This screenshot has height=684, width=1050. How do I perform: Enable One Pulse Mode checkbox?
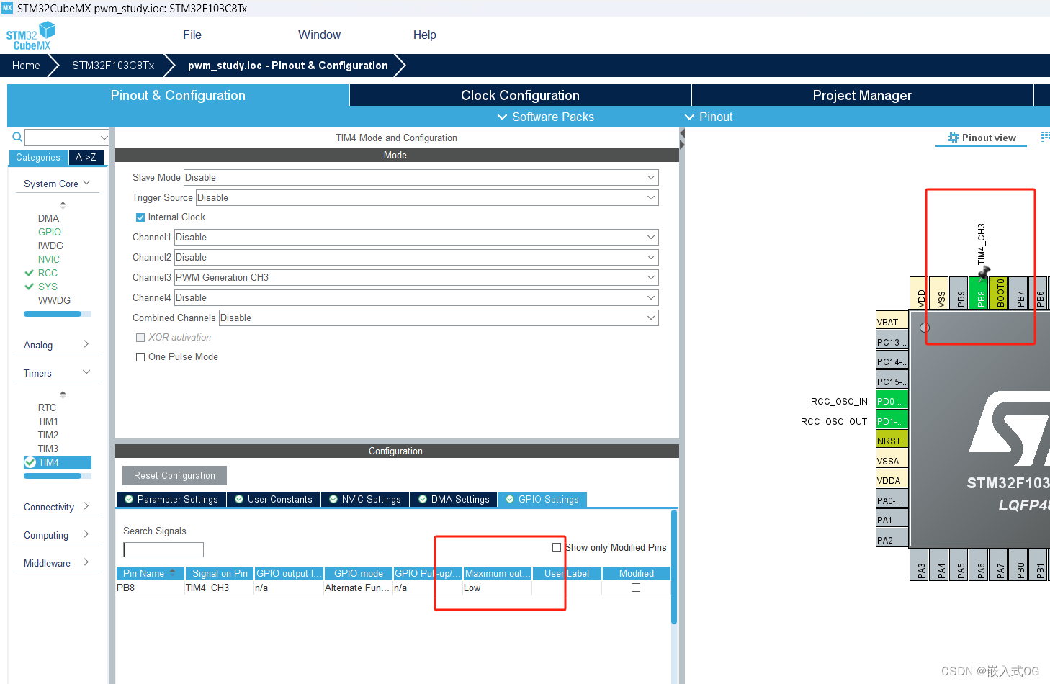pos(140,357)
